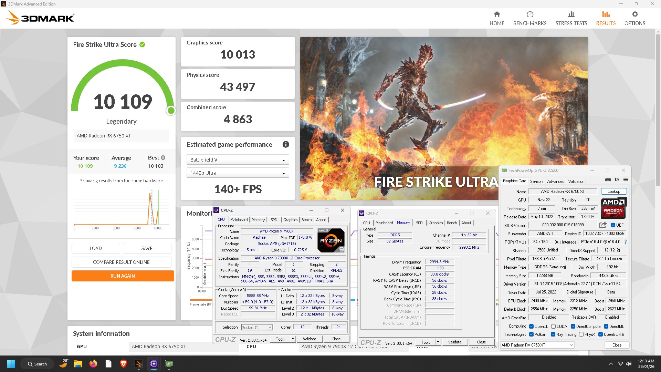661x372 pixels.
Task: Toggle the Ray Tracing checkbox in GPU-Z
Action: pos(553,334)
